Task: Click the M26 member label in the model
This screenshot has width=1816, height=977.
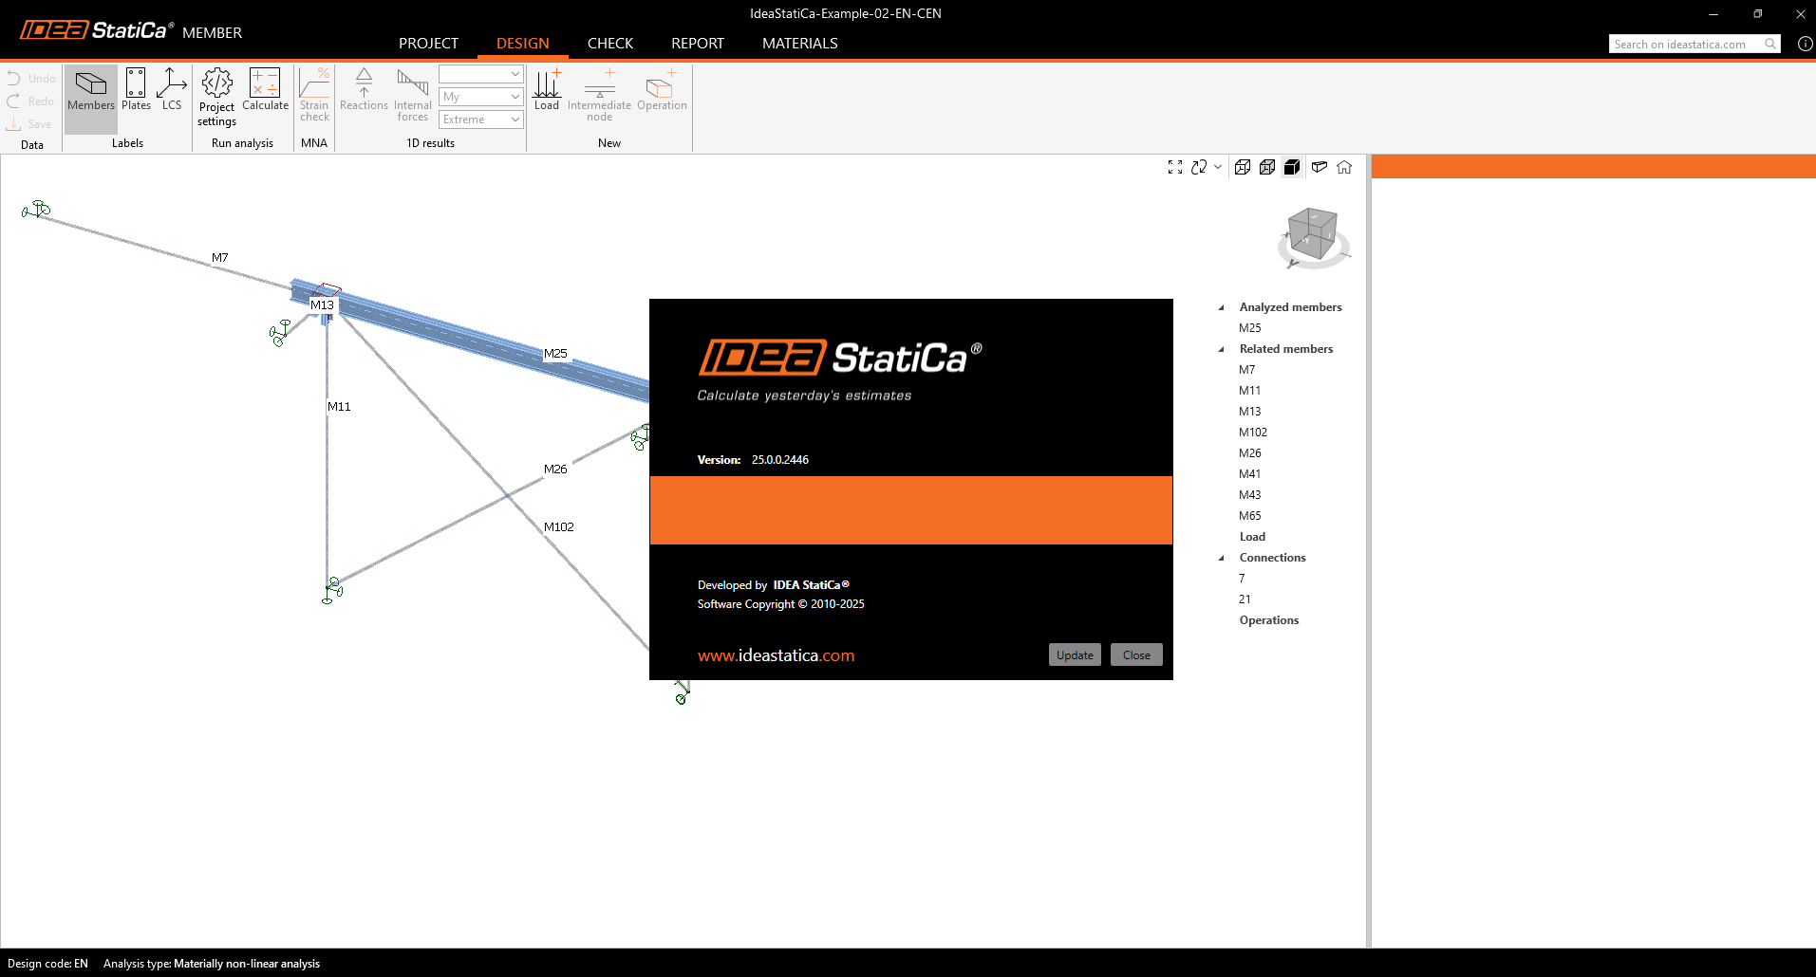Action: pos(555,470)
